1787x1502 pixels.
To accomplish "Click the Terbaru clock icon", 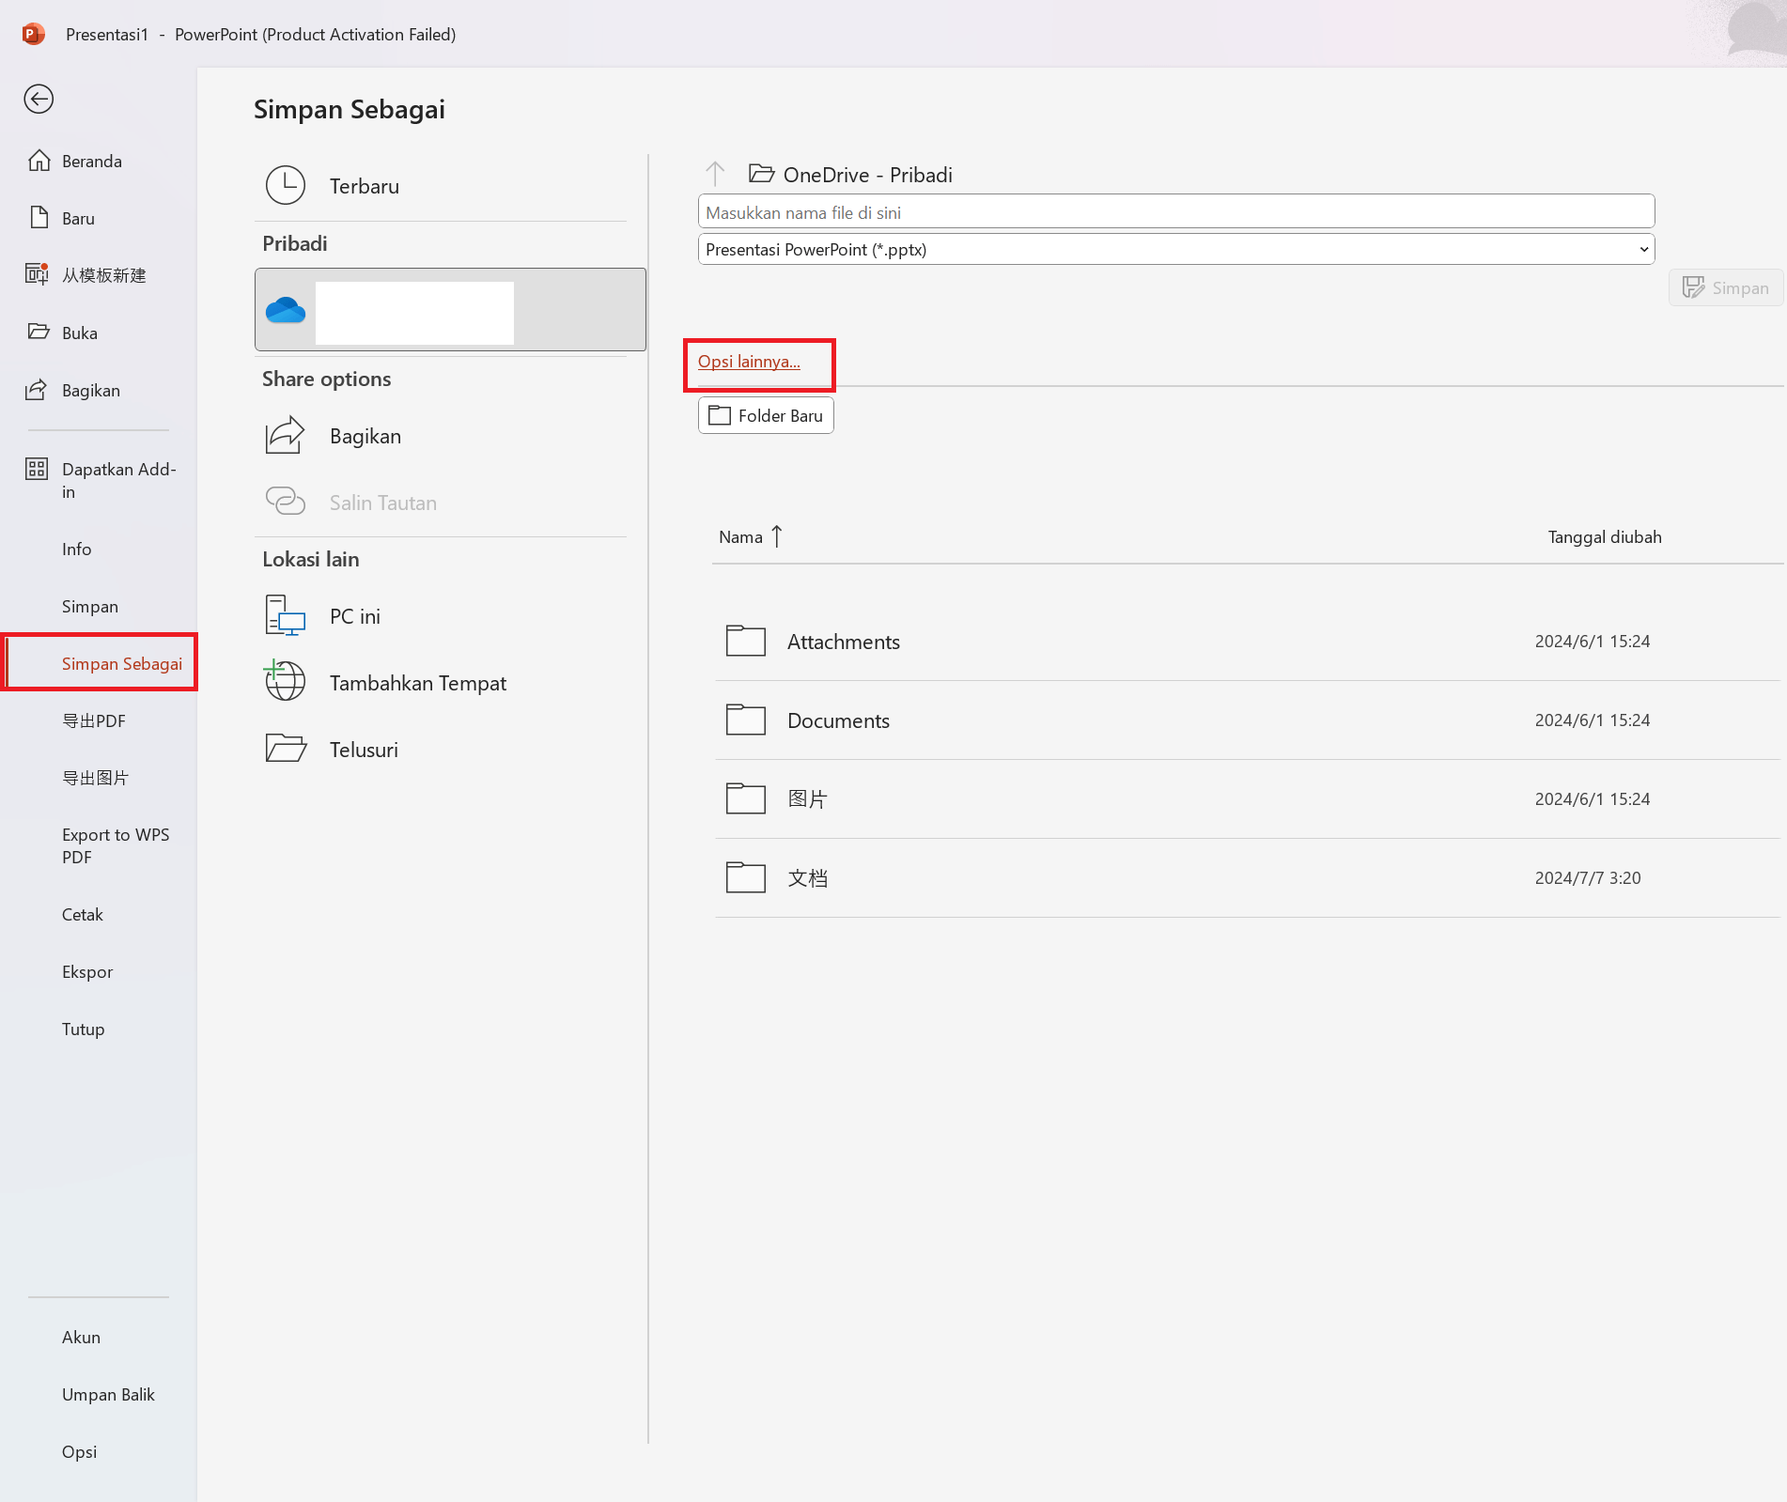I will 285,186.
